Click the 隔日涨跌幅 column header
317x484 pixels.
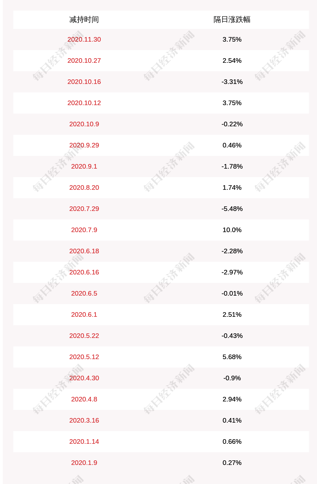232,19
